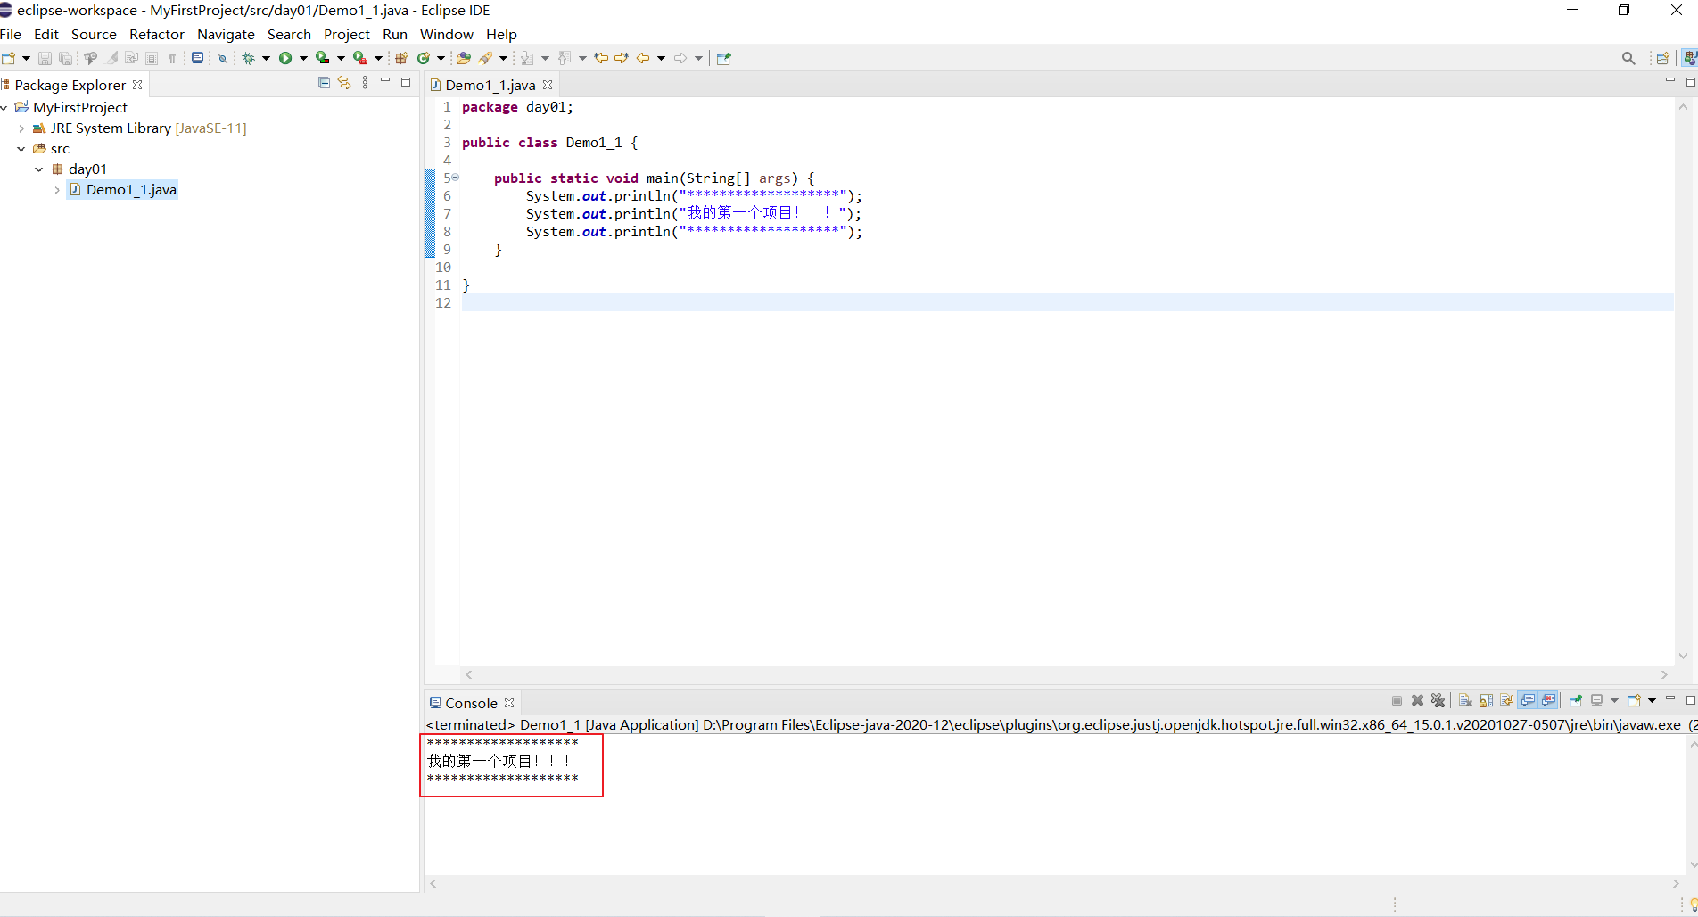1698x917 pixels.
Task: Toggle Word Wrap in Console
Action: (1507, 700)
